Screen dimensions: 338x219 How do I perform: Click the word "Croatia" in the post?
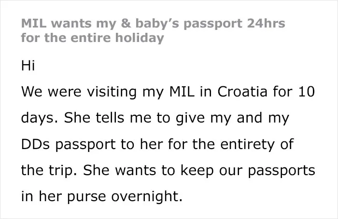pos(242,92)
